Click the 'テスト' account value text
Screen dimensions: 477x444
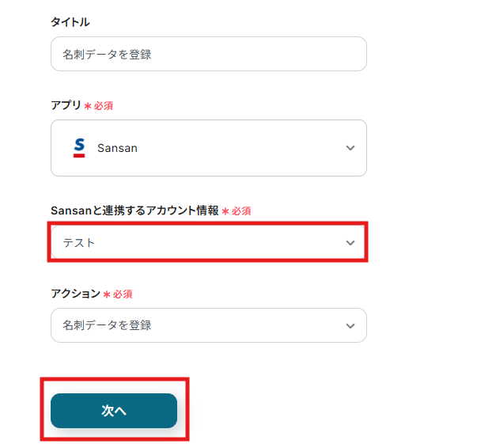(x=79, y=243)
